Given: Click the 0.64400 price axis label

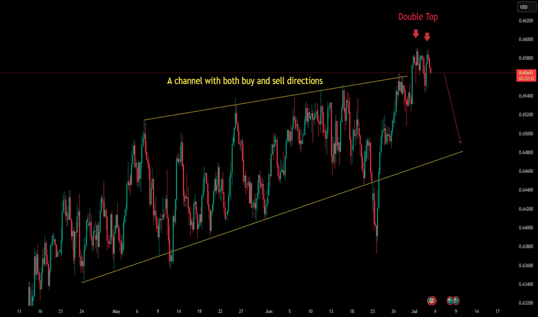Looking at the screenshot, I should 526,190.
